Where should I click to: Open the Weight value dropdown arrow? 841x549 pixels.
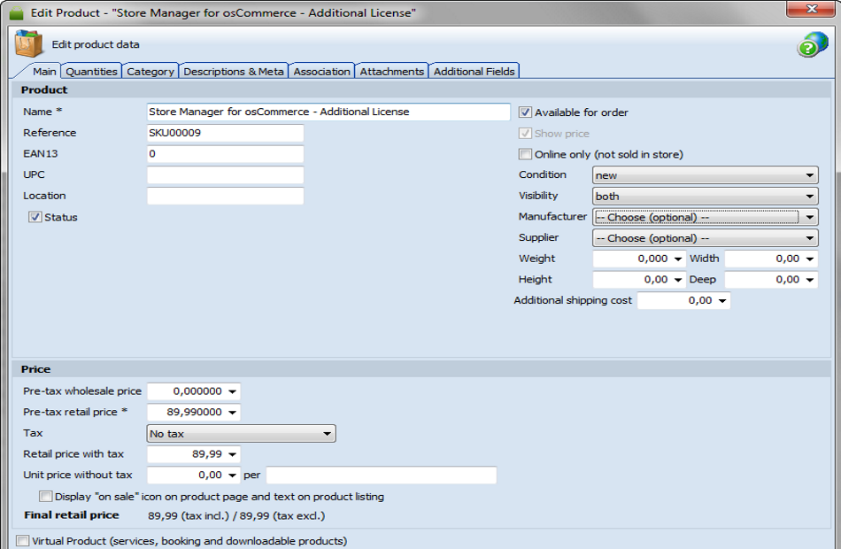tap(678, 259)
